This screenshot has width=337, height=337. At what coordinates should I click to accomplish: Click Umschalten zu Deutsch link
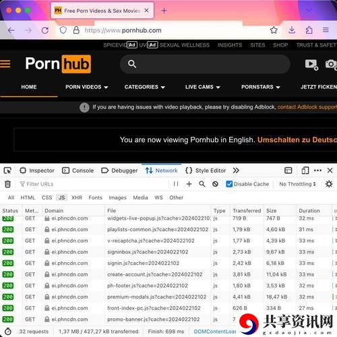point(297,140)
